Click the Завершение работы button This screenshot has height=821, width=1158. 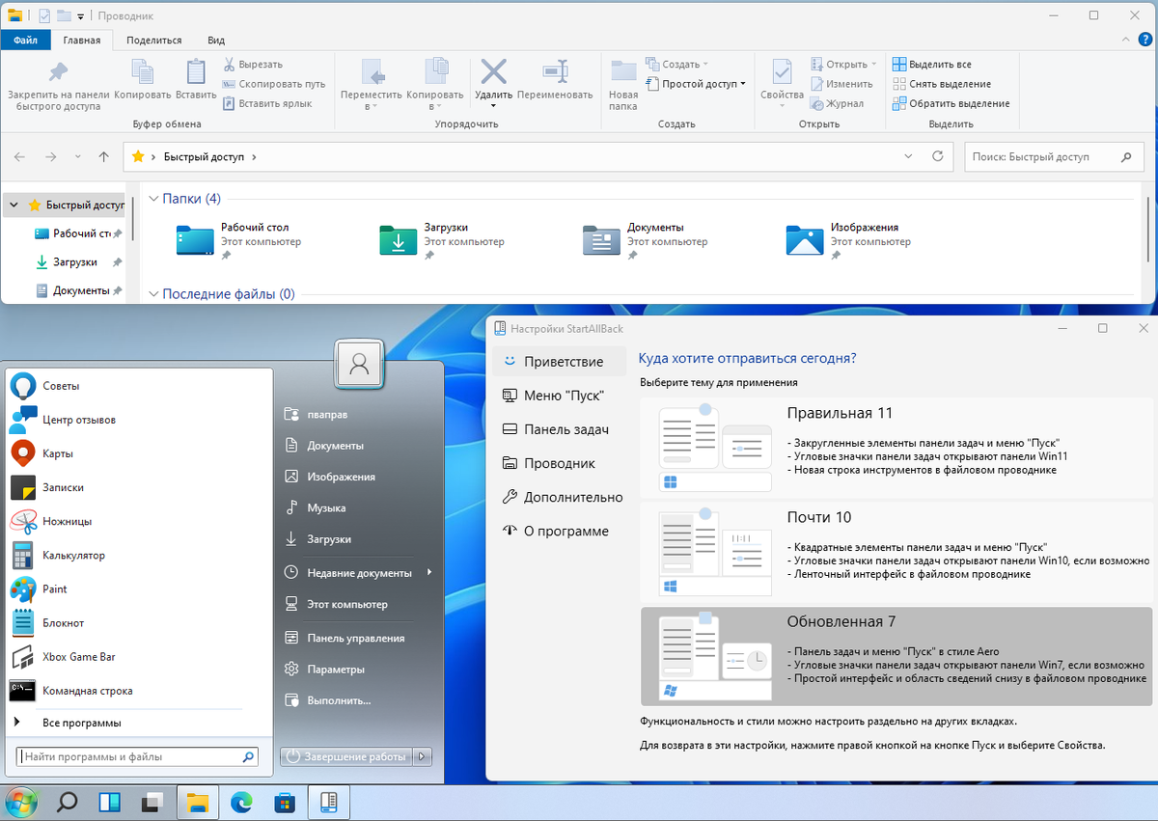tap(347, 757)
